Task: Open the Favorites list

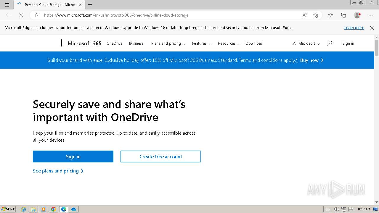Action: tap(330, 15)
